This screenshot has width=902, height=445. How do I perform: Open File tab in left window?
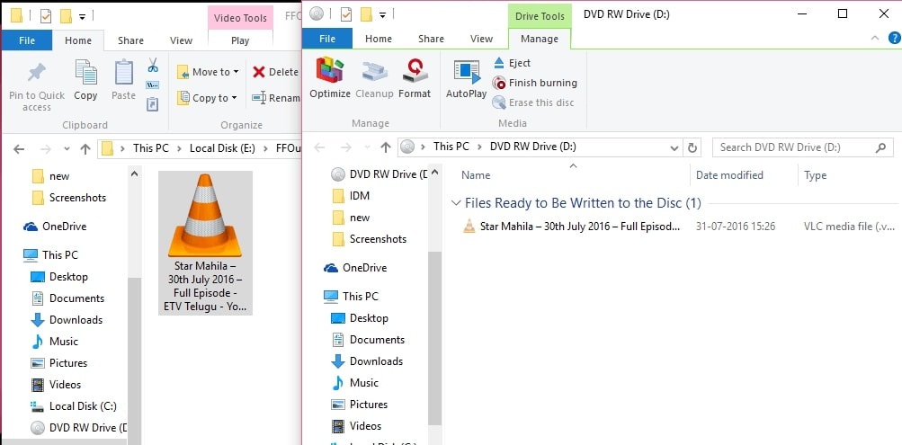click(26, 40)
